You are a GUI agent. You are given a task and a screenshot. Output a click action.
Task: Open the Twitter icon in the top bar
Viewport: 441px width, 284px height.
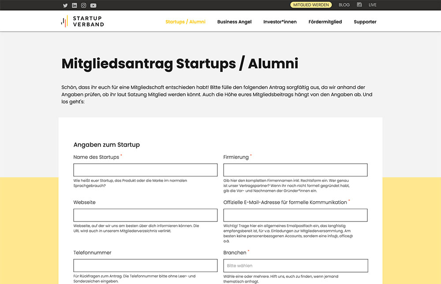pos(65,5)
